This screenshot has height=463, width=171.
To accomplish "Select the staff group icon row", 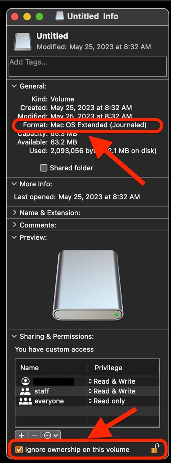I will [87, 391].
